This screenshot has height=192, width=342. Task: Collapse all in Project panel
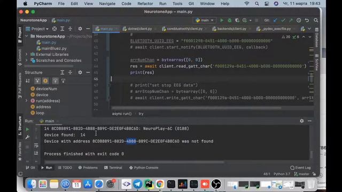(70, 29)
